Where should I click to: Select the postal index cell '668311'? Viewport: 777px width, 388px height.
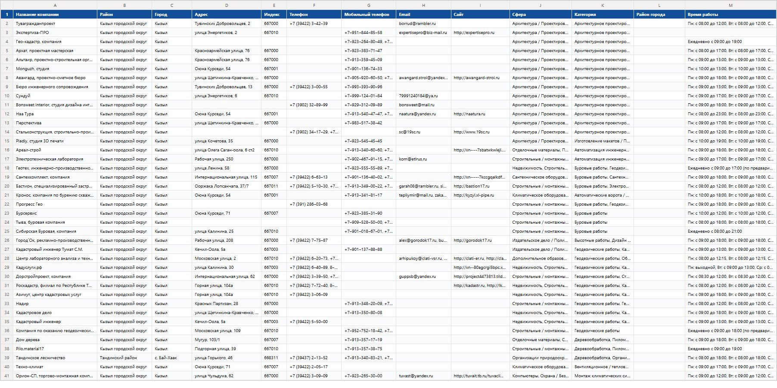pos(274,358)
